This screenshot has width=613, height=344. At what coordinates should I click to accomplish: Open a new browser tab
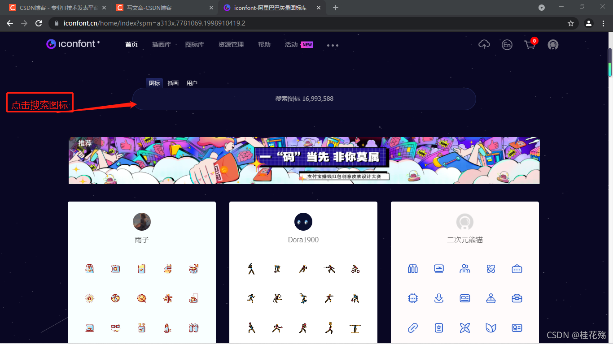(336, 8)
